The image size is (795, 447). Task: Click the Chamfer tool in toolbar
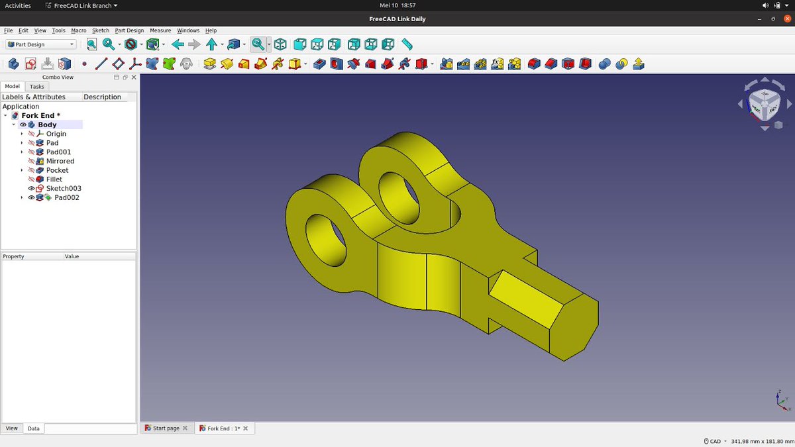pos(551,64)
